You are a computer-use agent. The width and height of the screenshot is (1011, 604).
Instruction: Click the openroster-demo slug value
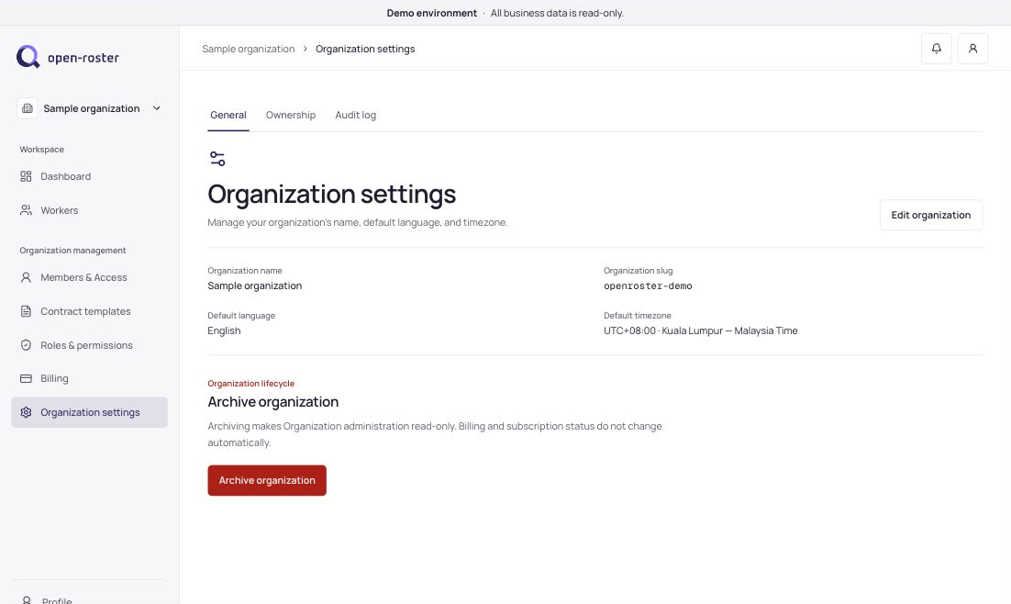(x=648, y=285)
